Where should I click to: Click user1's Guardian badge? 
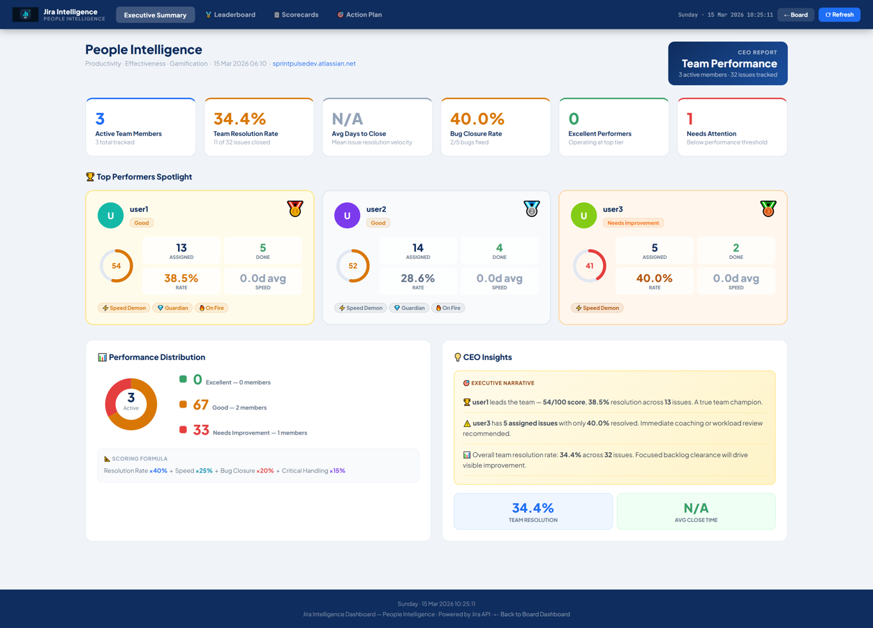pos(172,308)
